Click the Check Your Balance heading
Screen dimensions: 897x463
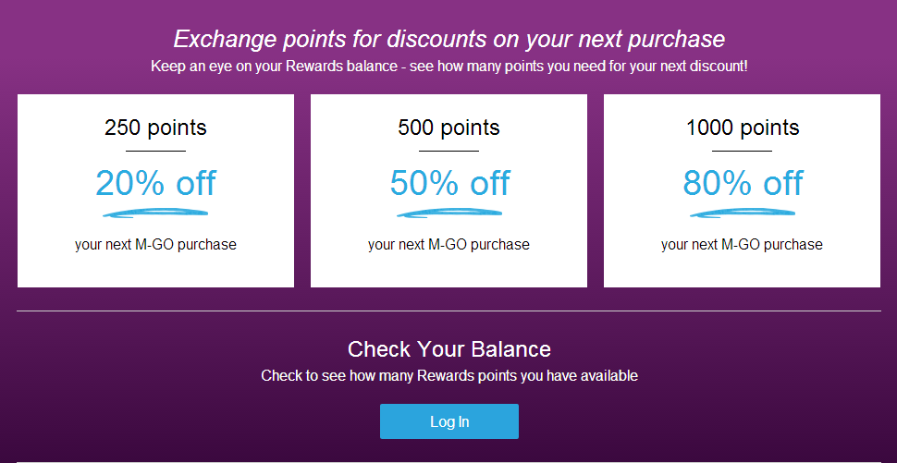[x=449, y=348]
